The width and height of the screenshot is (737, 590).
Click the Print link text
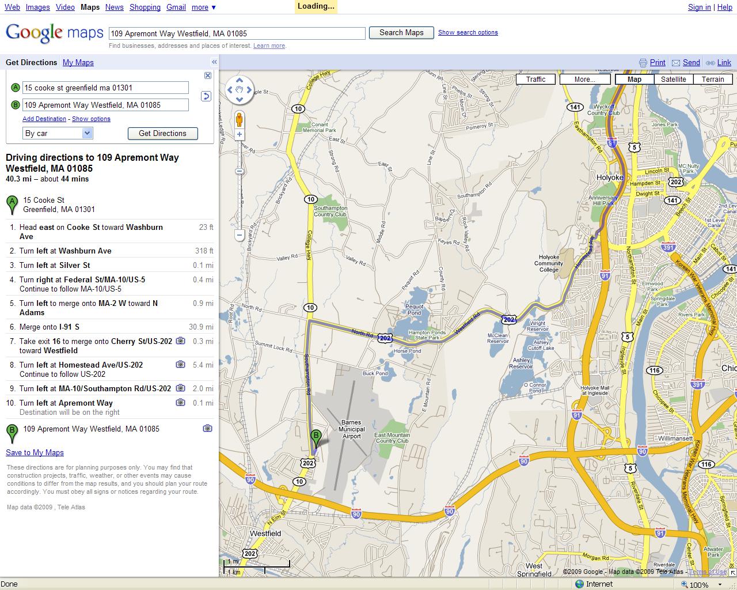point(658,63)
